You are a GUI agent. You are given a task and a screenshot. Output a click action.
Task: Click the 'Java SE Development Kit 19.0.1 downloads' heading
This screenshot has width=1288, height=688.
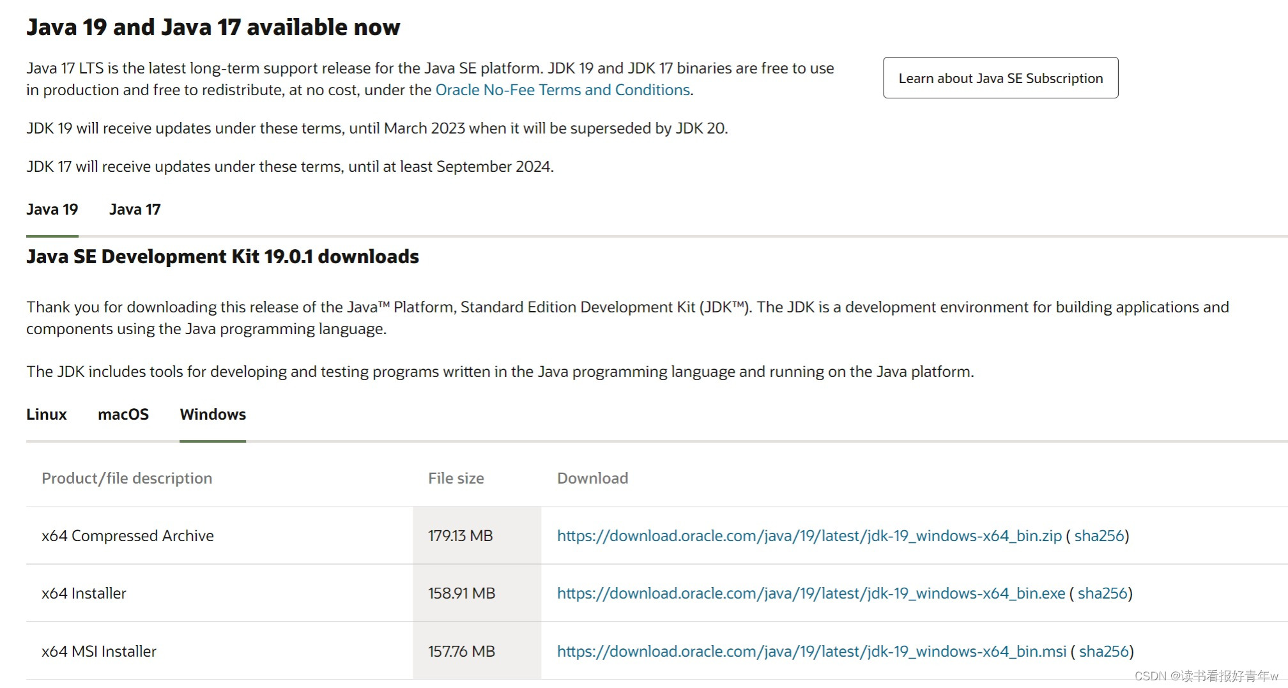coord(223,257)
